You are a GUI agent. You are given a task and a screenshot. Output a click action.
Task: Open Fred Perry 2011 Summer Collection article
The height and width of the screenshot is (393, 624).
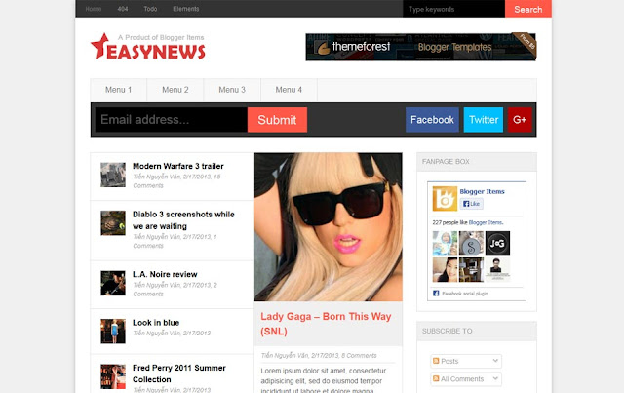(x=179, y=373)
